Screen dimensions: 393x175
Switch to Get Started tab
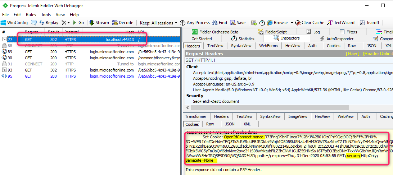click(x=202, y=39)
